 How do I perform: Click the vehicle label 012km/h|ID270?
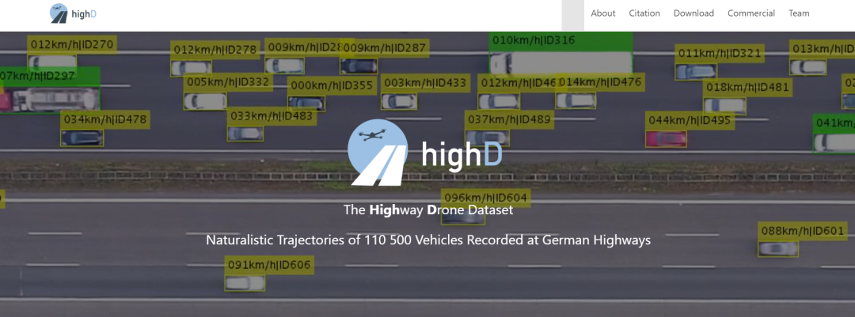tap(72, 44)
